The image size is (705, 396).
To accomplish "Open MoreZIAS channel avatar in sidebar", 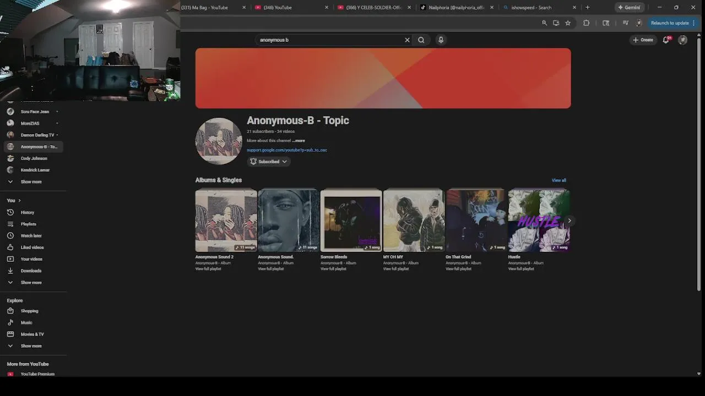I will 10,123.
